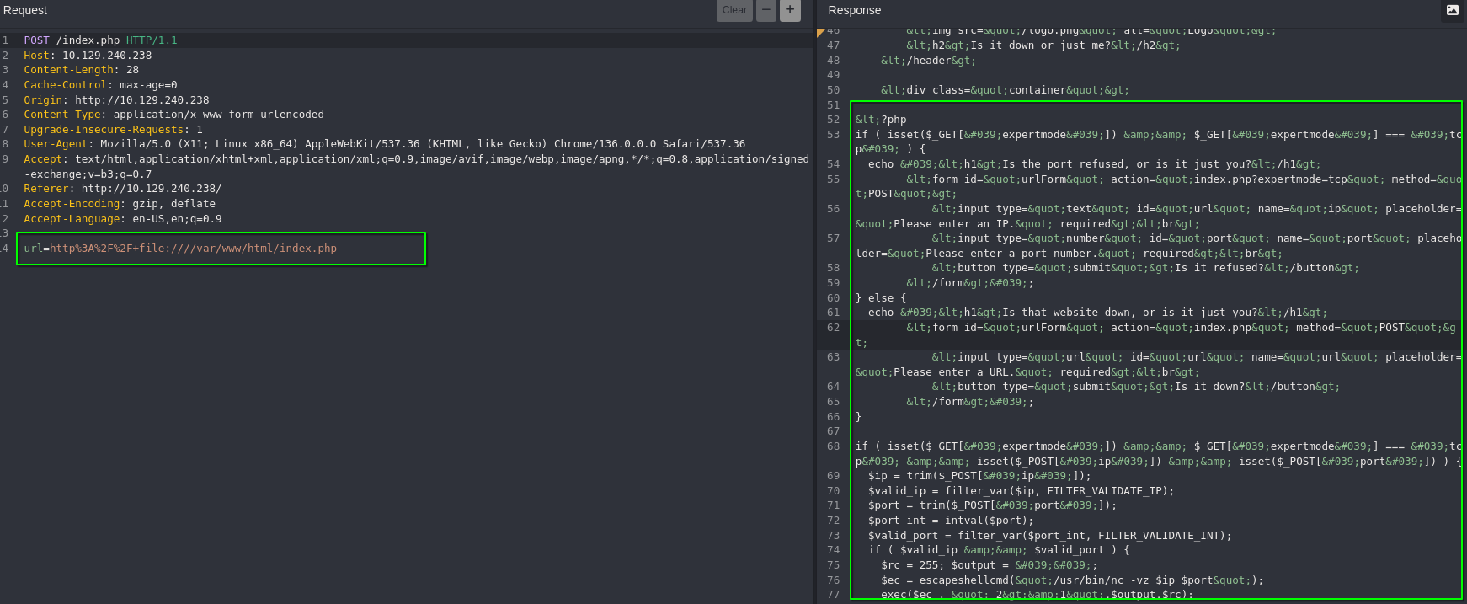
Task: Click the escapeshellcmd /usr/bin/nc line
Action: coord(1072,580)
